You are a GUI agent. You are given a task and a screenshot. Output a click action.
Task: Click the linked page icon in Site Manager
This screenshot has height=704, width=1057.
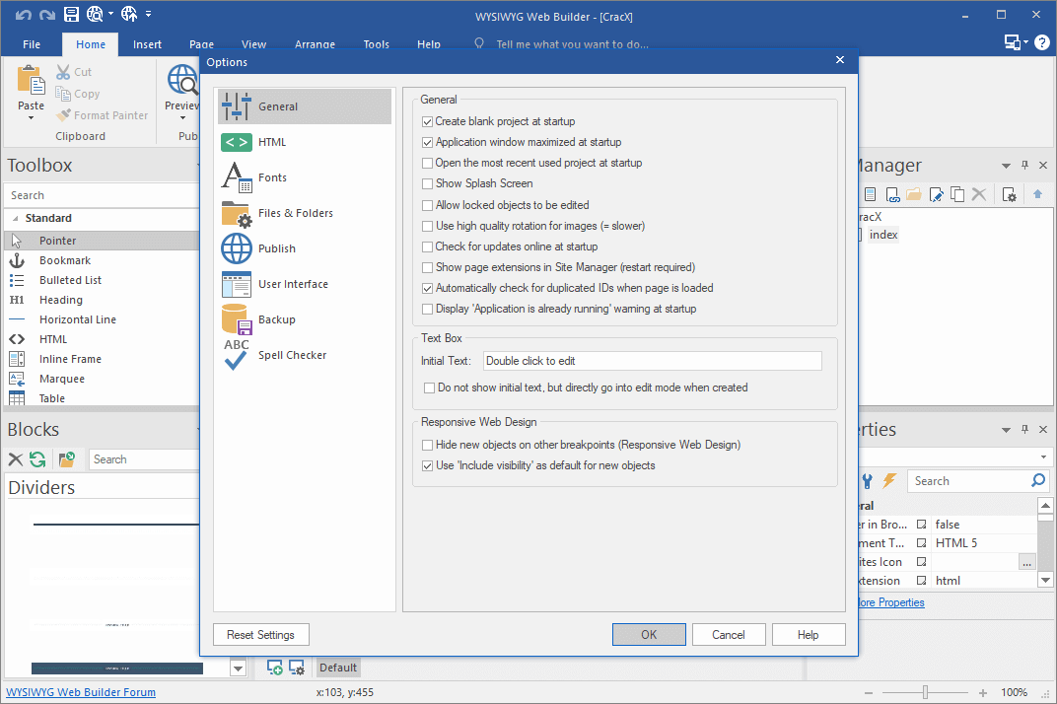(892, 195)
